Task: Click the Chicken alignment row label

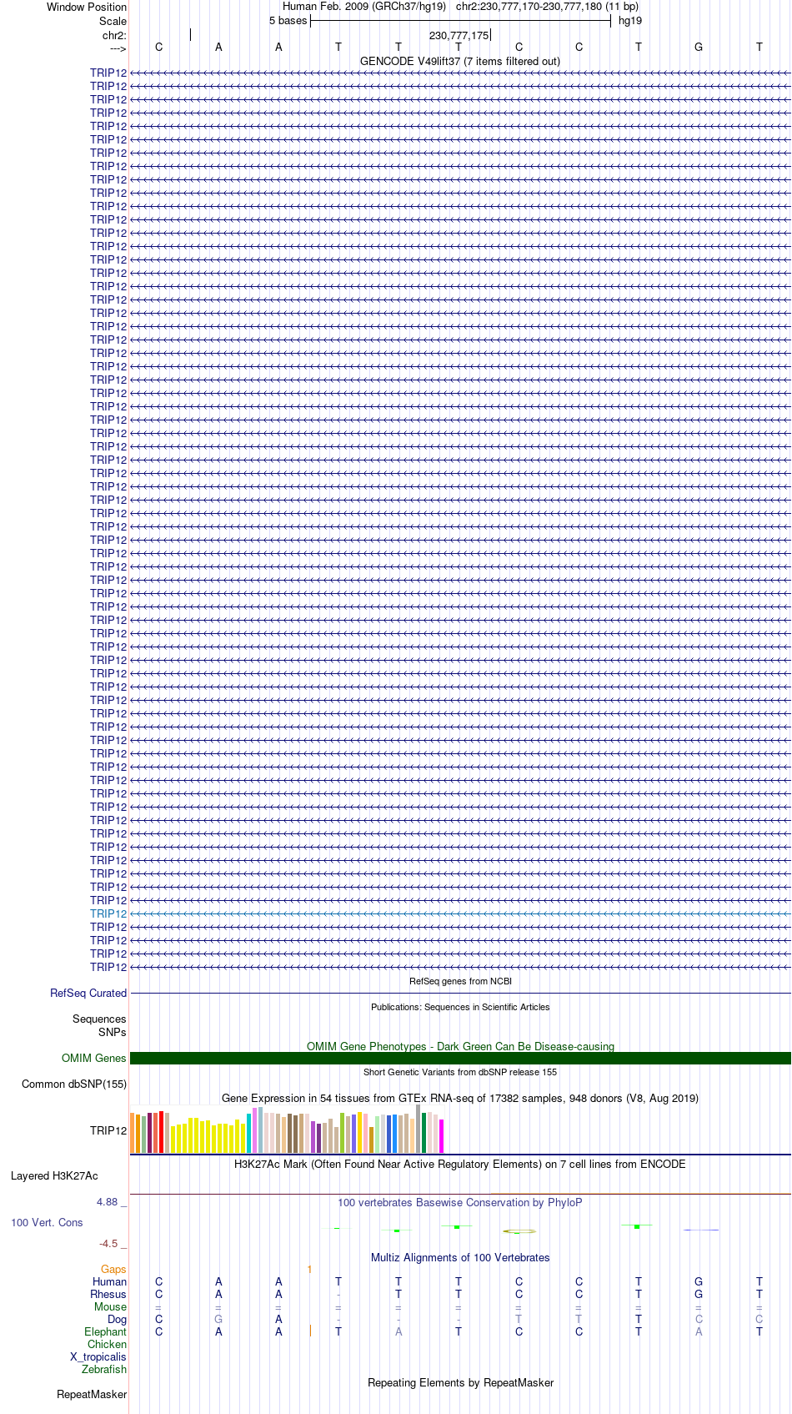Action: (x=107, y=1345)
